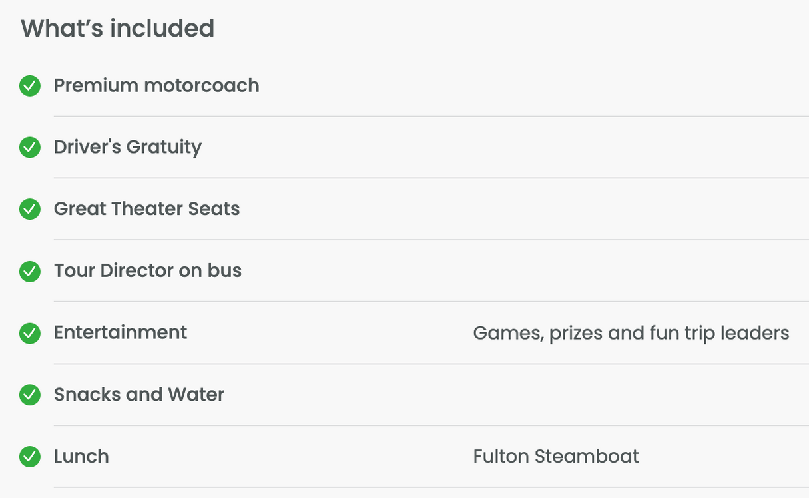
Task: Click the green checkmark beside Tour Director on bus
Action: pos(30,271)
